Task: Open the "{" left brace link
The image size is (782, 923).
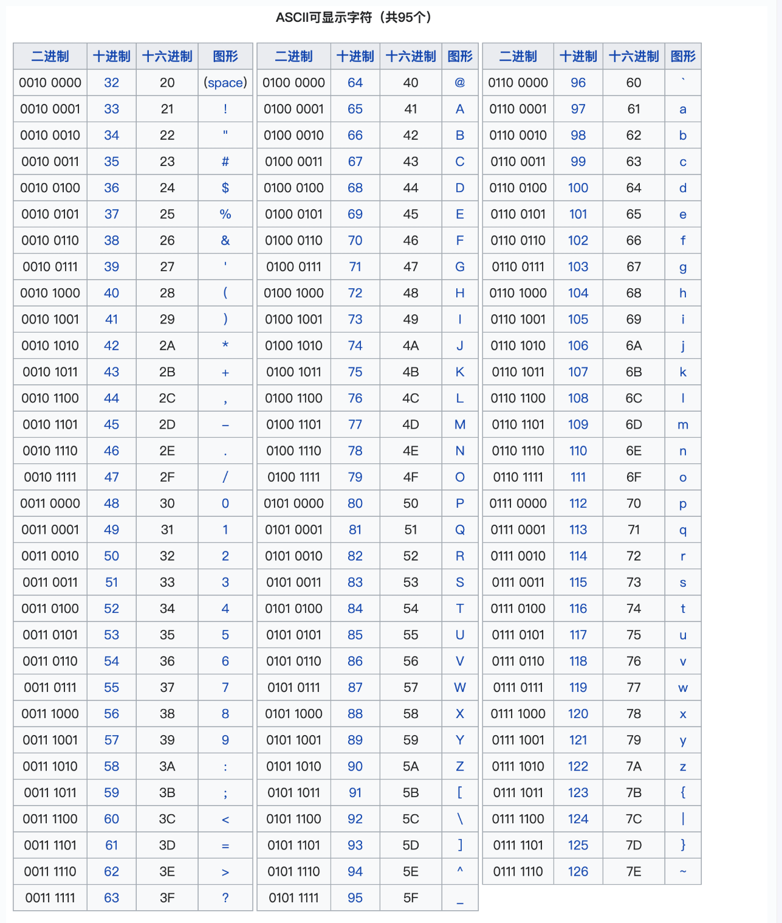Action: click(x=683, y=792)
